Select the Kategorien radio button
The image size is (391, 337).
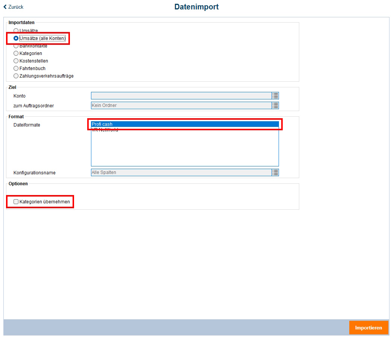(16, 53)
